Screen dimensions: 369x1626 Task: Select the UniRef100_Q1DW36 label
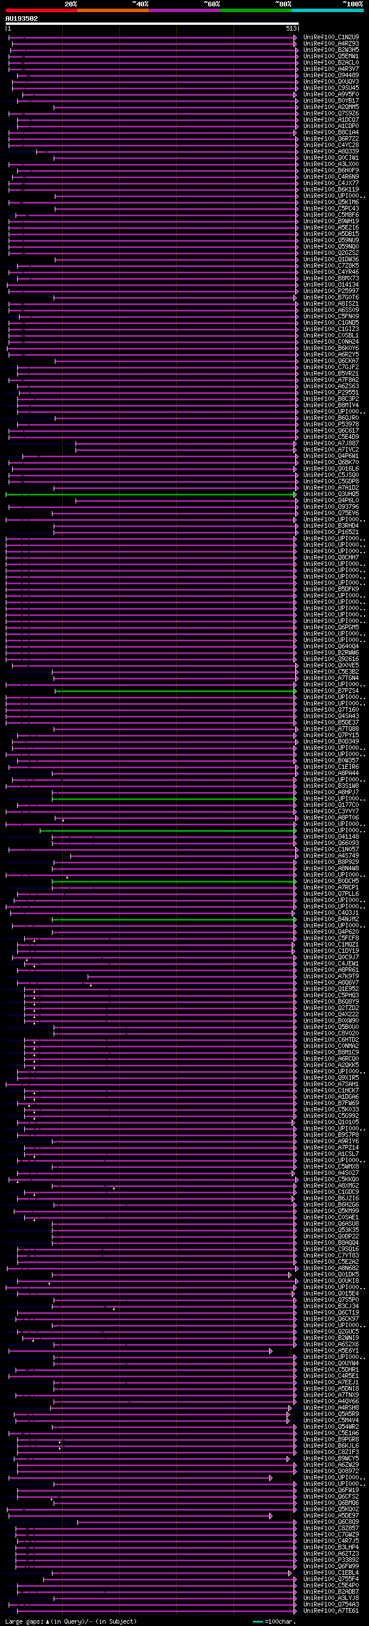[x=330, y=259]
